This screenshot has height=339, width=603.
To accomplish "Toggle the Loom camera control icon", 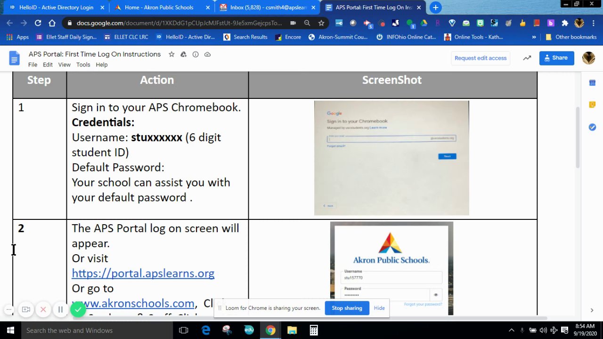I will tap(26, 309).
